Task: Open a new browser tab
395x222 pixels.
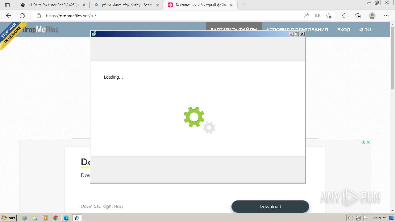Action: point(244,5)
